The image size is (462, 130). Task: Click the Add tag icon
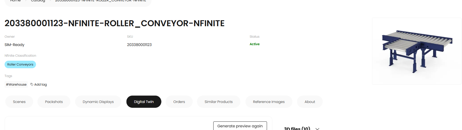tap(32, 85)
